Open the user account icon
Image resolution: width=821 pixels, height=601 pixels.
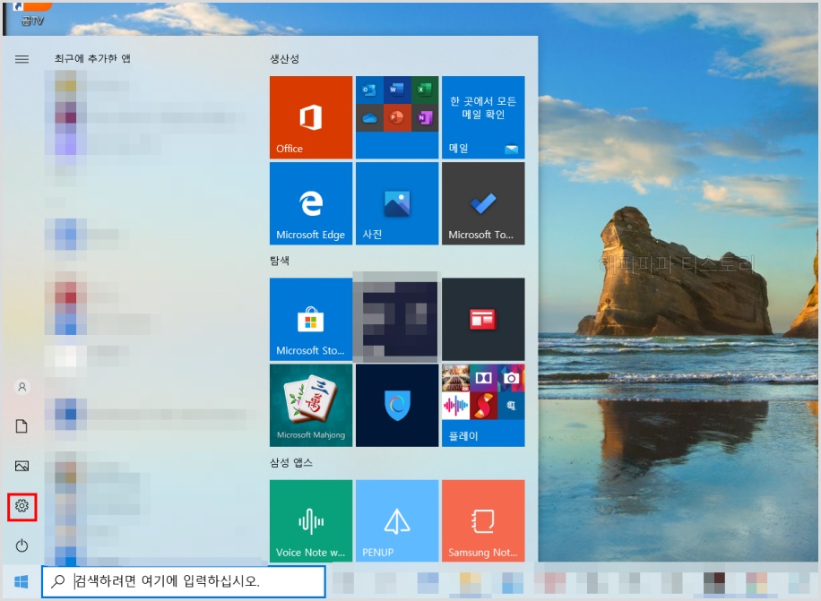(x=22, y=387)
